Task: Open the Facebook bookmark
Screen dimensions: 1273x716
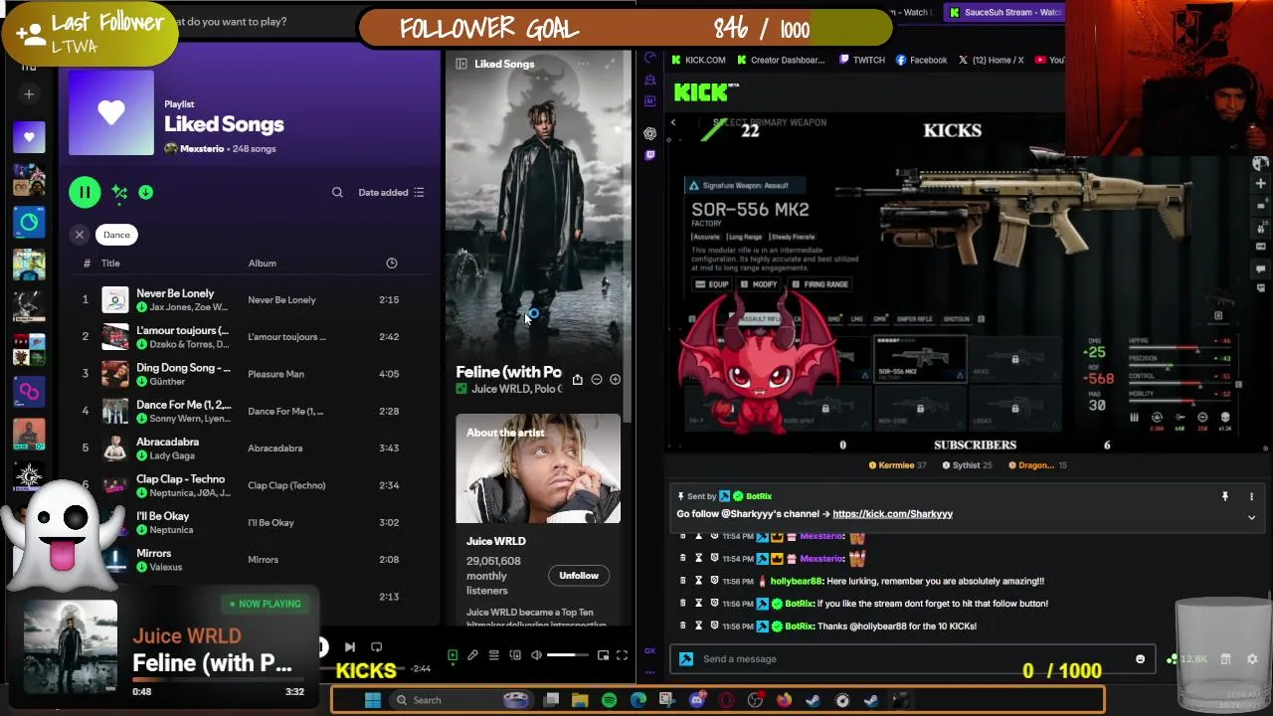Action: (x=922, y=60)
